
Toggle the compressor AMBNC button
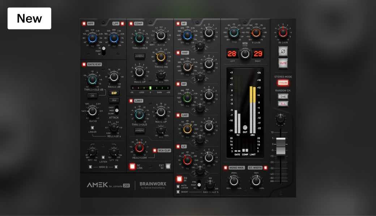pyautogui.click(x=140, y=56)
